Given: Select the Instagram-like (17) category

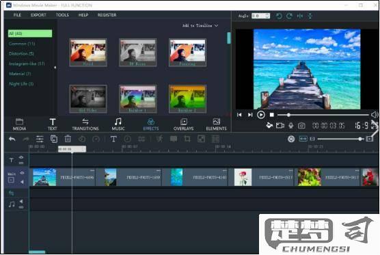Looking at the screenshot, I should click(x=27, y=64).
